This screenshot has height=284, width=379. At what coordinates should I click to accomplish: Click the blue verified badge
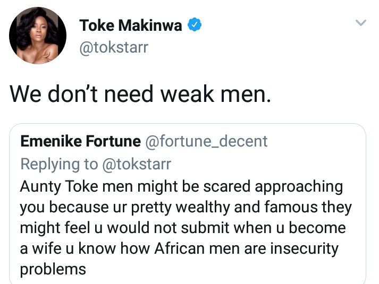coord(196,25)
